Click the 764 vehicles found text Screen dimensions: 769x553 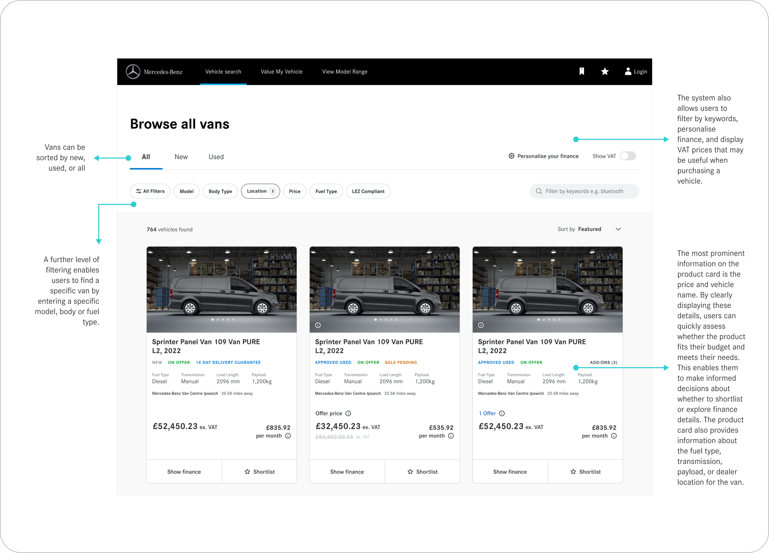point(169,230)
